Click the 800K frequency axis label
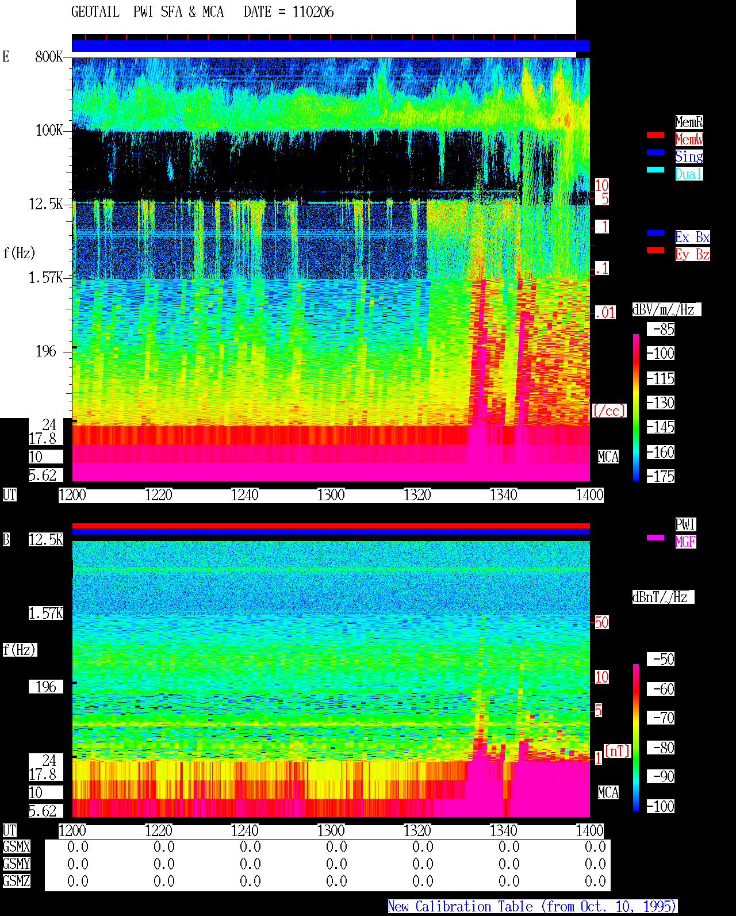 (49, 56)
